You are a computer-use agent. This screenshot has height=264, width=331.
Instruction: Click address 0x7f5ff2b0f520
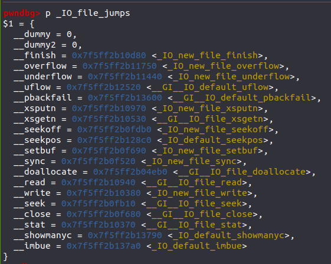pos(99,161)
